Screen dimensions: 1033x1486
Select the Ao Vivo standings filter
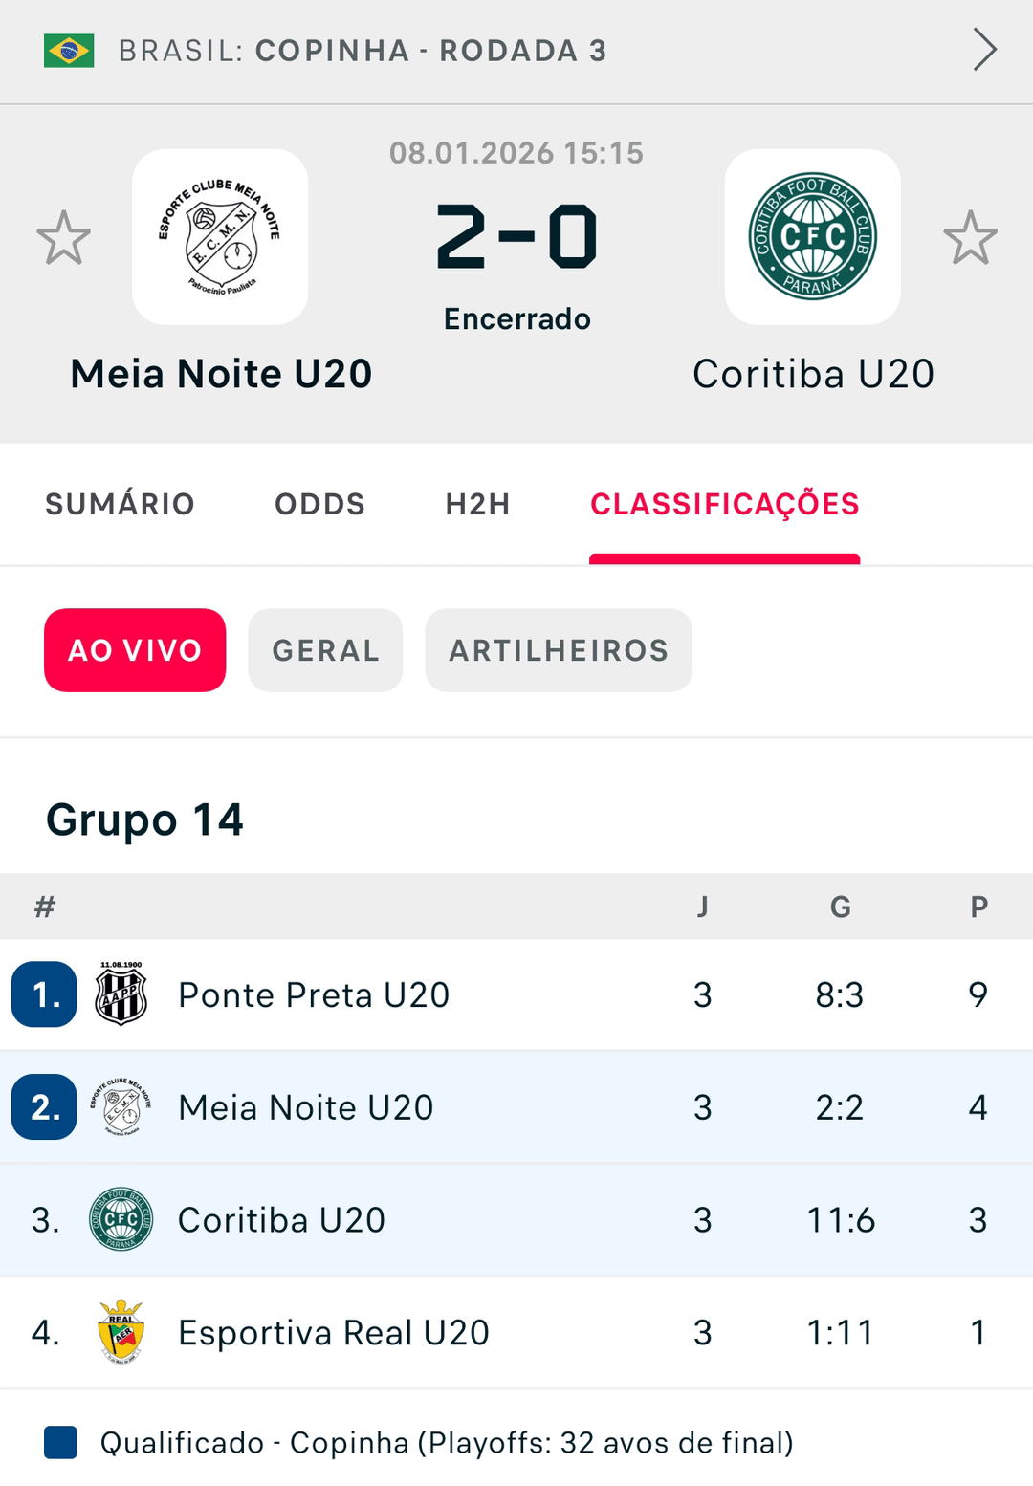click(x=135, y=650)
